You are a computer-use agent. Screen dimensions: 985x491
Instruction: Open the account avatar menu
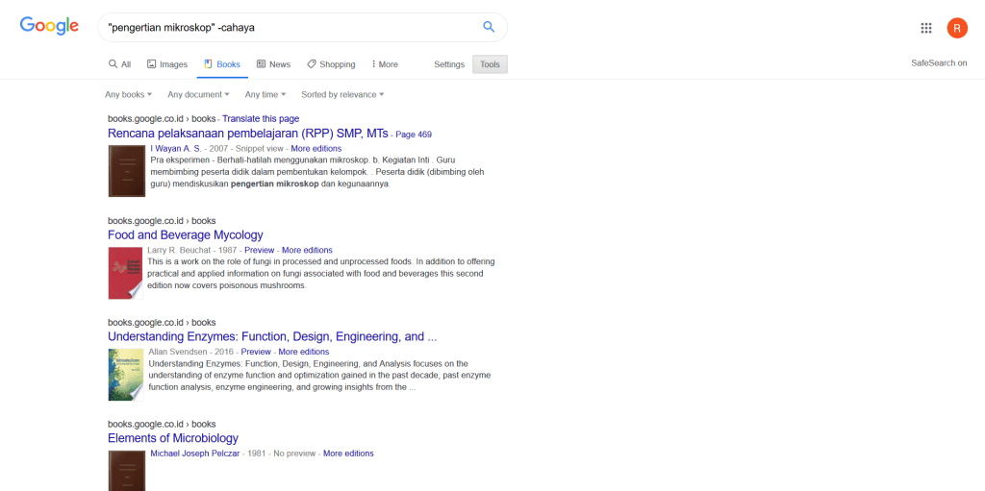click(956, 28)
